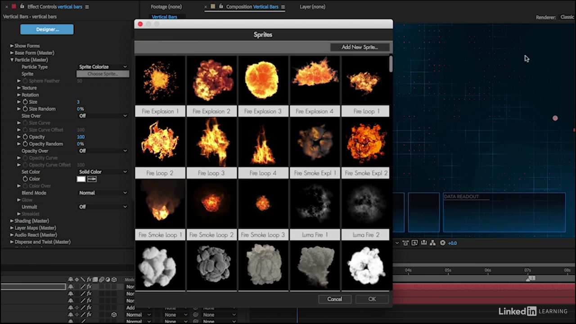Screen dimensions: 576x324
Task: Select the Fire Explosion 3 sprite thumbnail
Action: pyautogui.click(x=263, y=81)
